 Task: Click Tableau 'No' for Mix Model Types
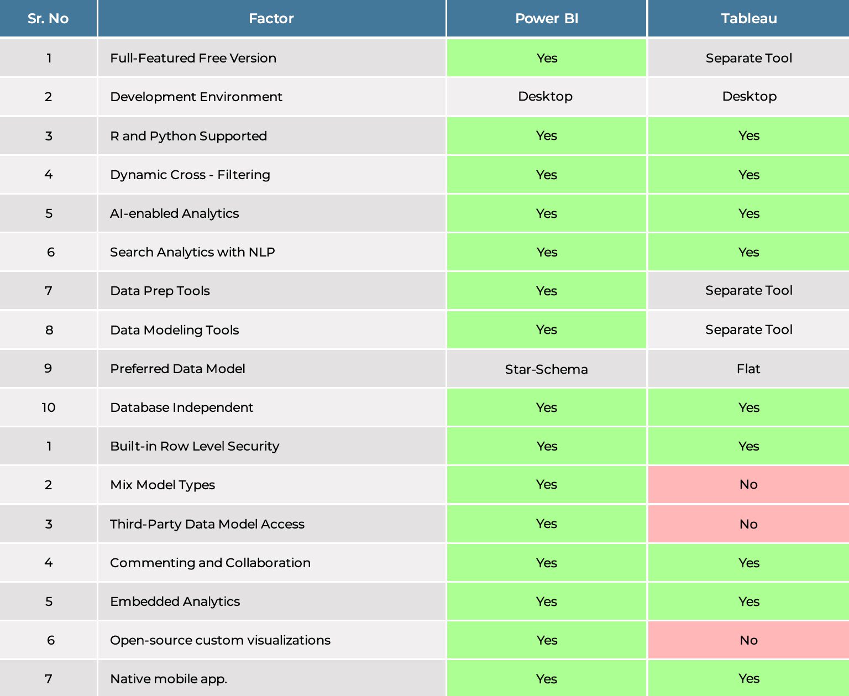[x=748, y=484]
